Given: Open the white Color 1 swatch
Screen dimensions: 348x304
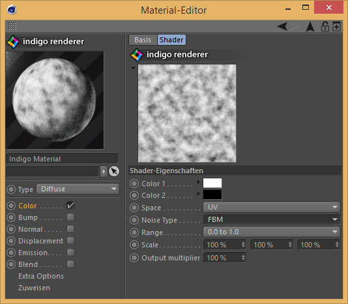Looking at the screenshot, I should [x=212, y=183].
